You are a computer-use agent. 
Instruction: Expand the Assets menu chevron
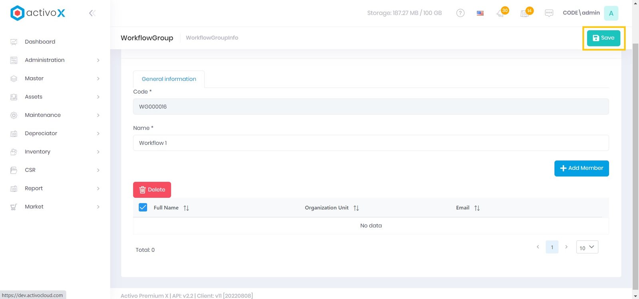tap(98, 97)
